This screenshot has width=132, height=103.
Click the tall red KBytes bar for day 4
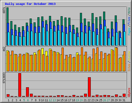pos(20,85)
